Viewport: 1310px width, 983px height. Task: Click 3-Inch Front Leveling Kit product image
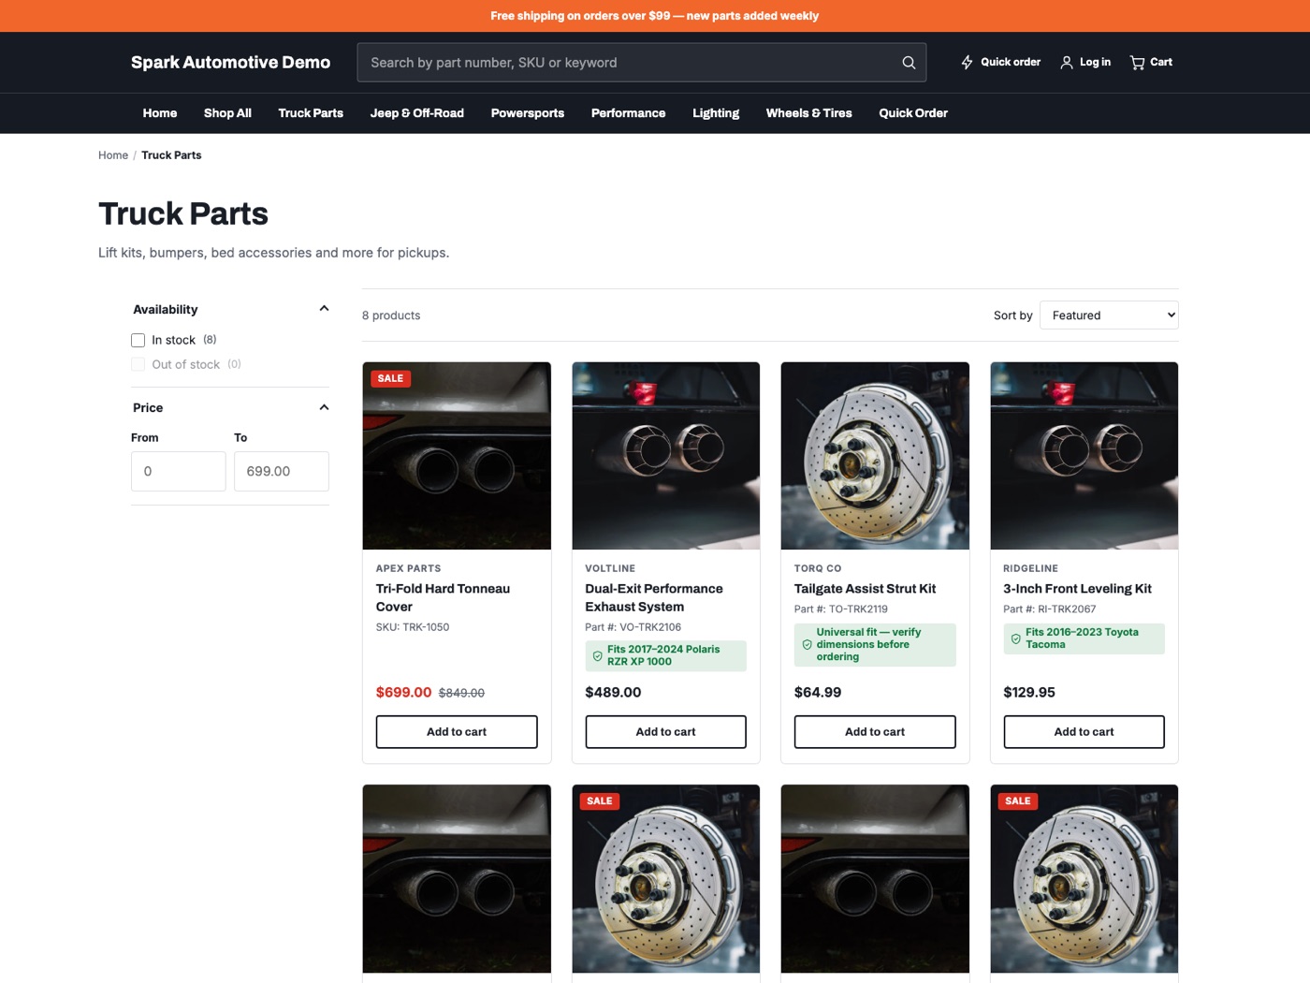[x=1084, y=456]
